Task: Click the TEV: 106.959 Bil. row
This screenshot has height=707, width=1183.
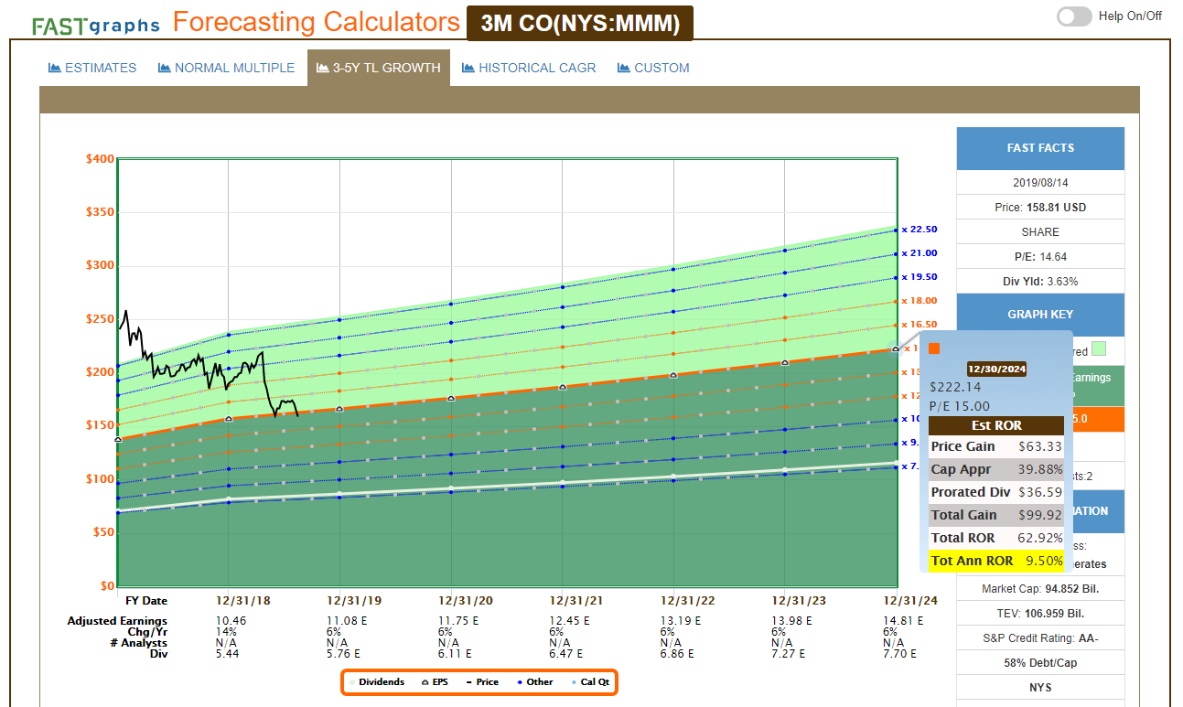Action: (1040, 613)
